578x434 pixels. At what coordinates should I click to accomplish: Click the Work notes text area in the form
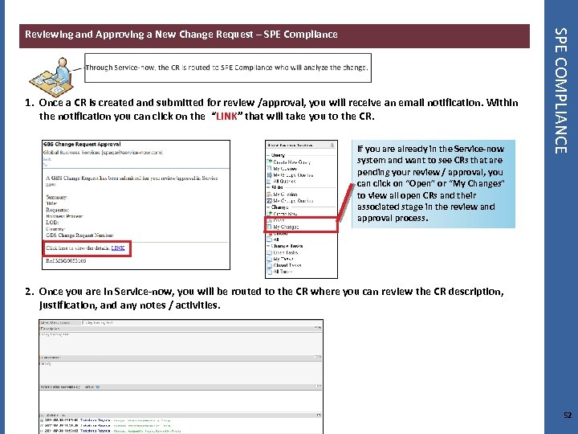tap(181, 401)
